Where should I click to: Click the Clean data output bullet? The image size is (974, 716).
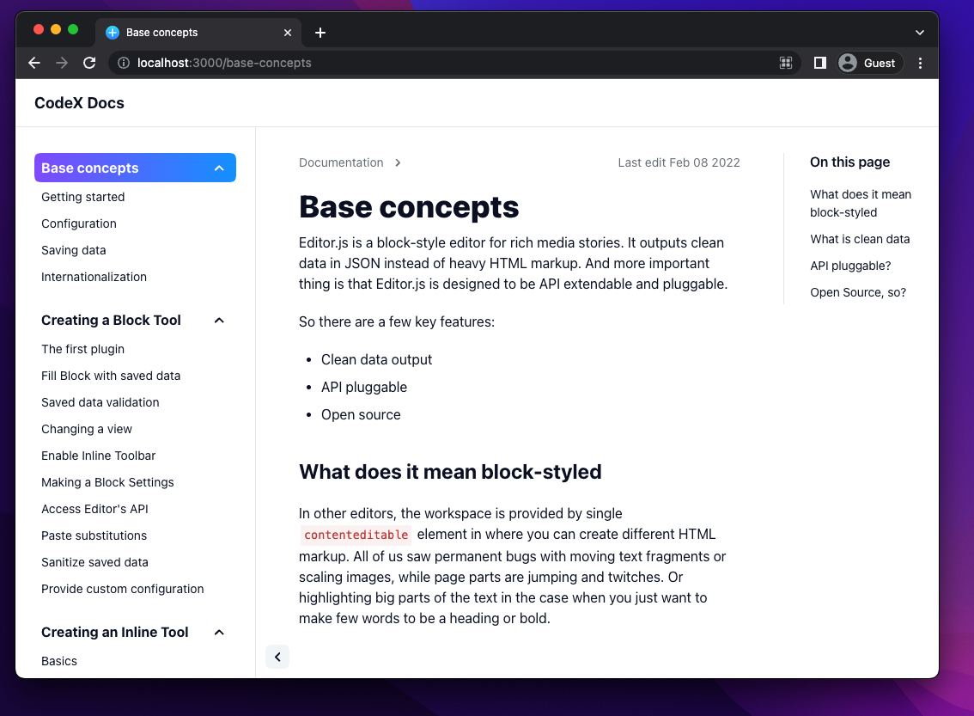[376, 360]
